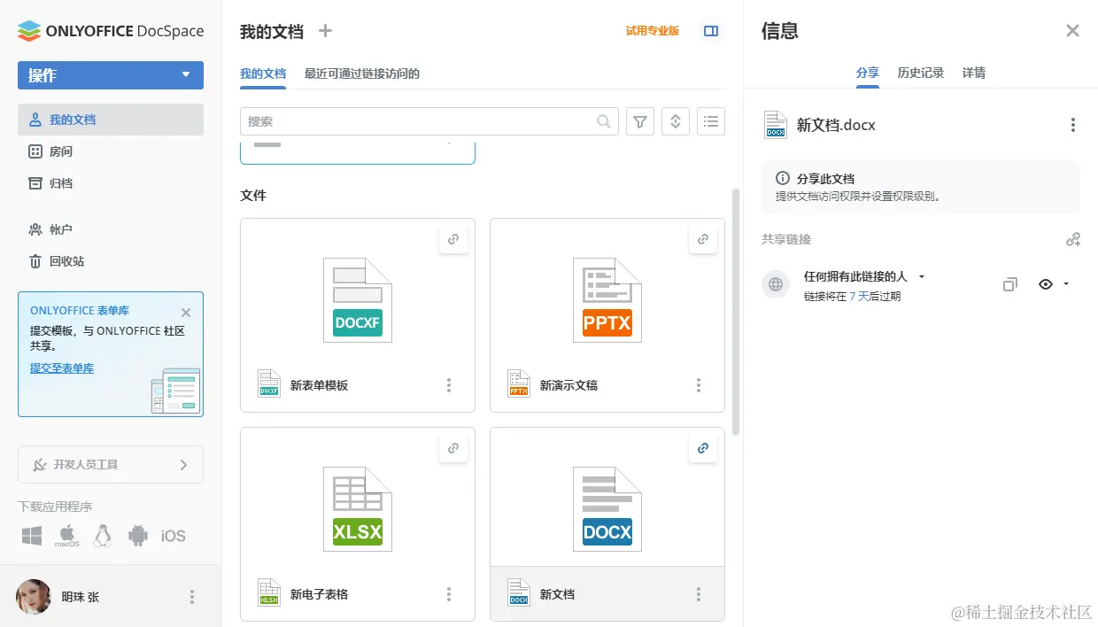This screenshot has height=627, width=1098.
Task: Go to 我的文档 in the sidebar
Action: (x=111, y=120)
